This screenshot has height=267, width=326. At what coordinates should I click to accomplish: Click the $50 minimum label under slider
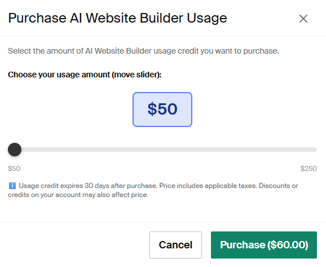pyautogui.click(x=14, y=168)
